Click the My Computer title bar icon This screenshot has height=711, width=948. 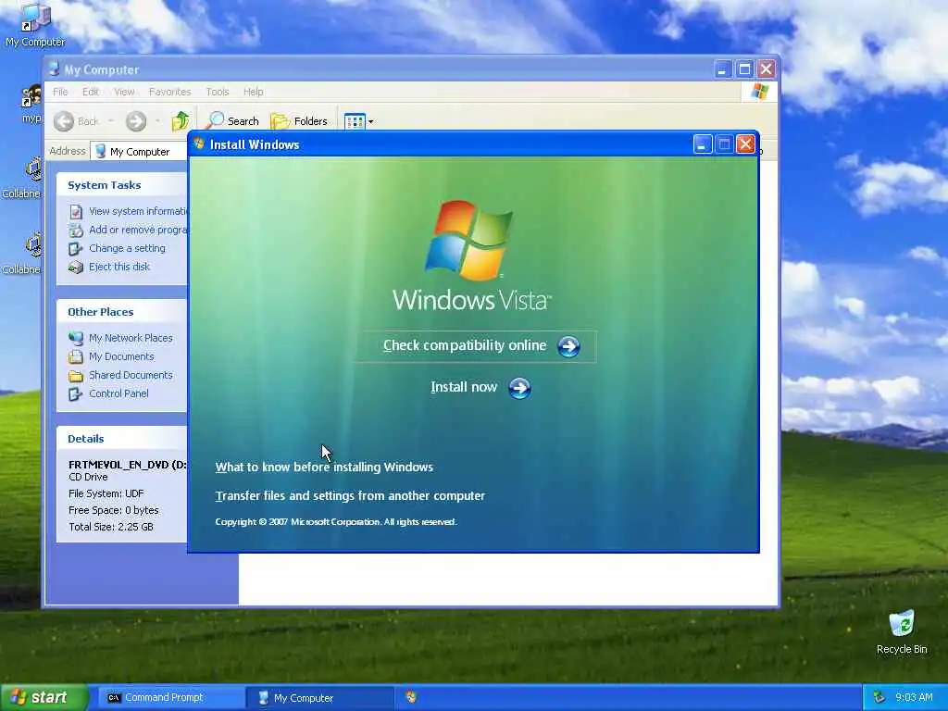(55, 69)
